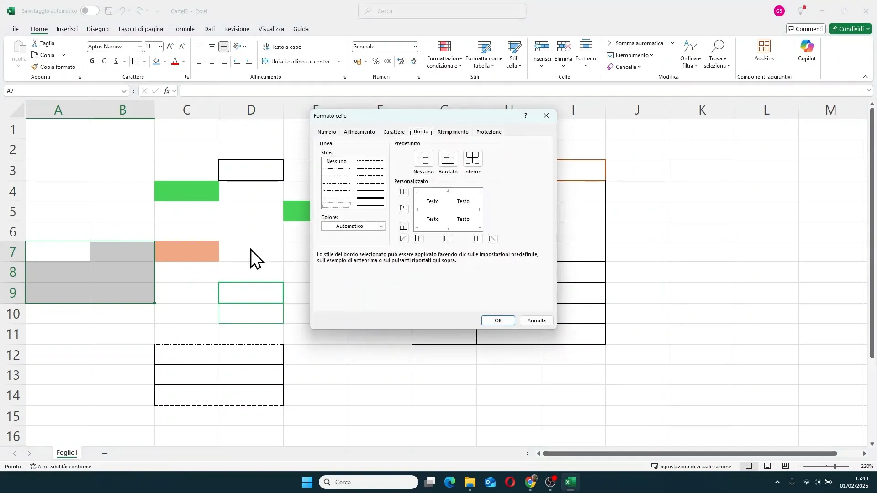The width and height of the screenshot is (877, 493).
Task: Confirm the dialog with OK
Action: [498, 320]
